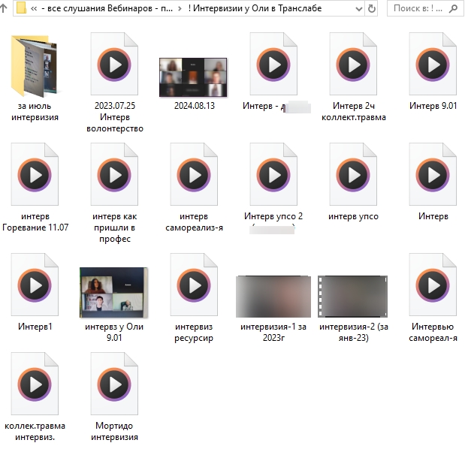The image size is (465, 449).
Task: Expand the hidden breadcrumb path chevron
Action: click(35, 9)
